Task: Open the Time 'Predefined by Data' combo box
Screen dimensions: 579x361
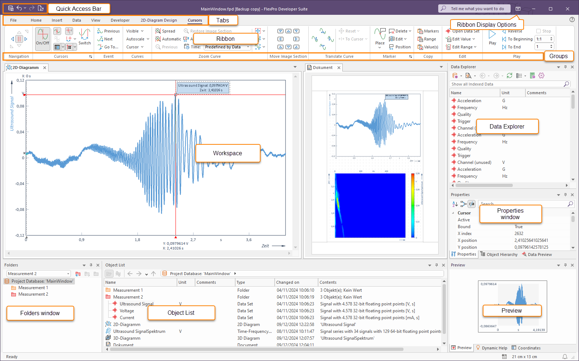Action: (x=227, y=47)
